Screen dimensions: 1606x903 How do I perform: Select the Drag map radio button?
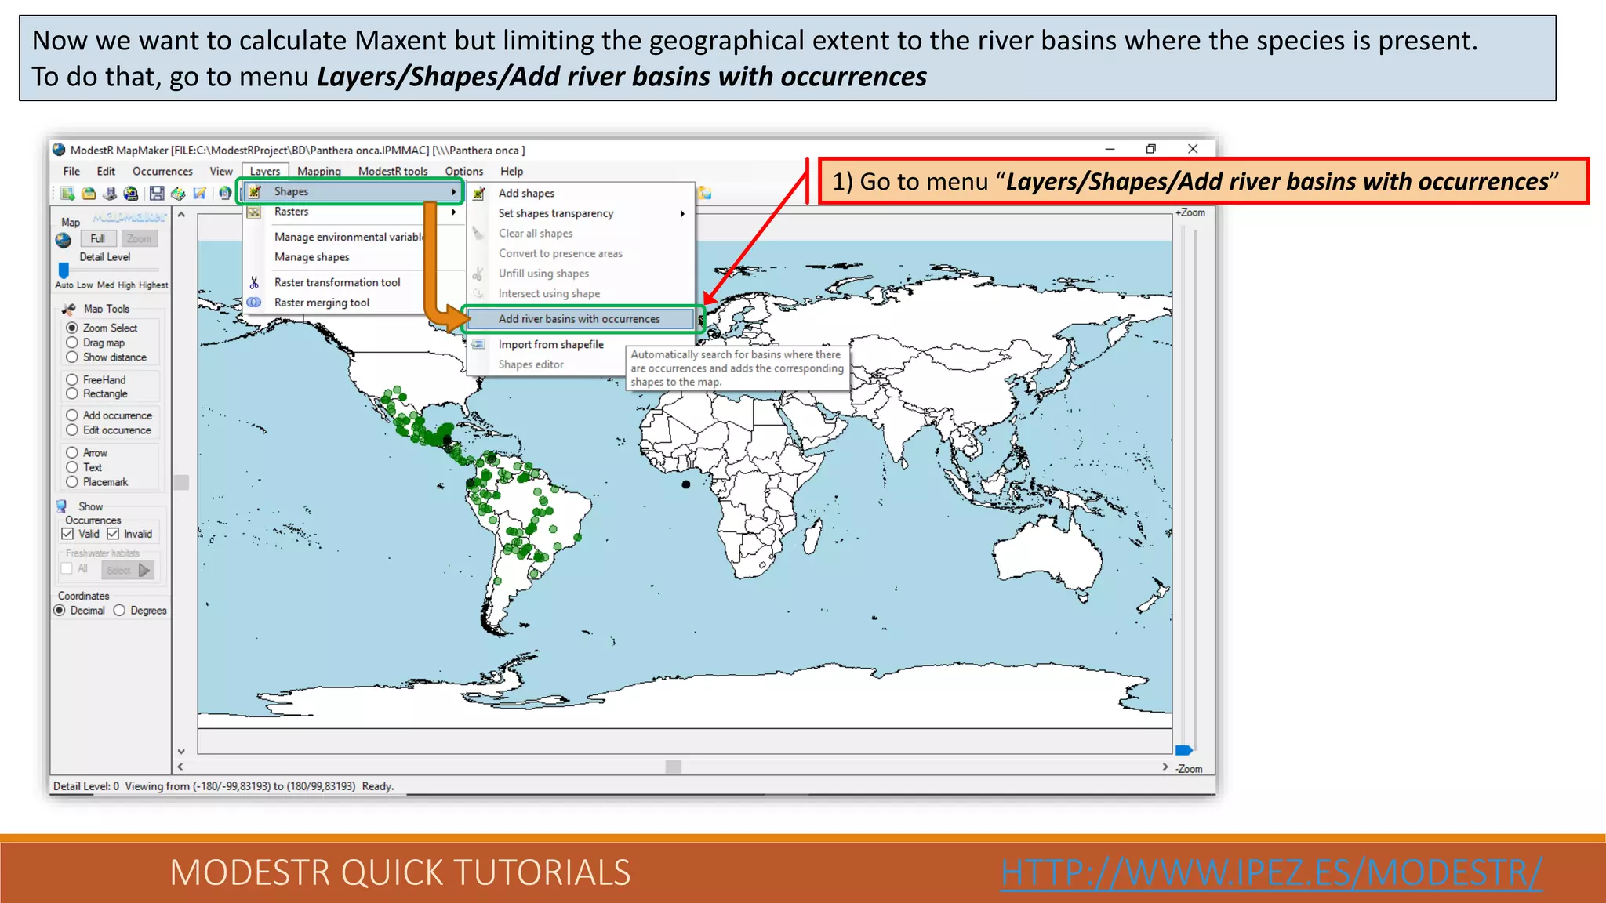click(72, 343)
